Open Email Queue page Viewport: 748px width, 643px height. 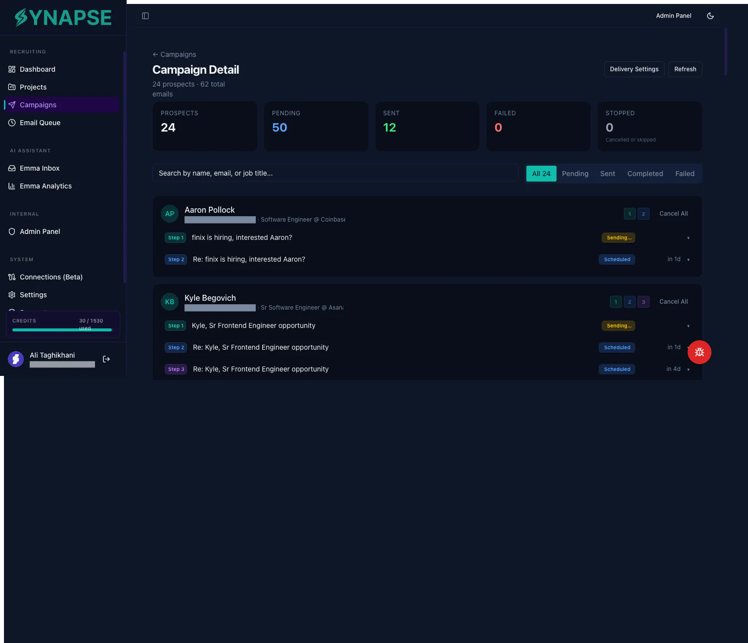tap(62, 123)
